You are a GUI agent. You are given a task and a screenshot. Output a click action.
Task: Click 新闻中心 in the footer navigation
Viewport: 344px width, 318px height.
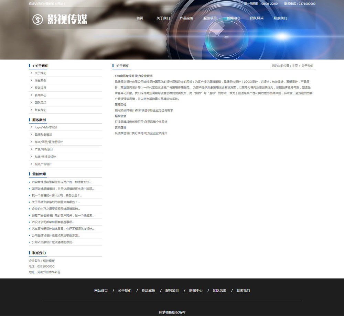[196, 291]
